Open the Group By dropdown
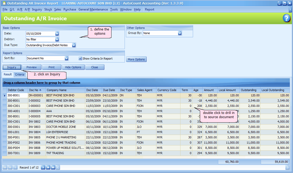The height and width of the screenshot is (173, 293). point(180,33)
